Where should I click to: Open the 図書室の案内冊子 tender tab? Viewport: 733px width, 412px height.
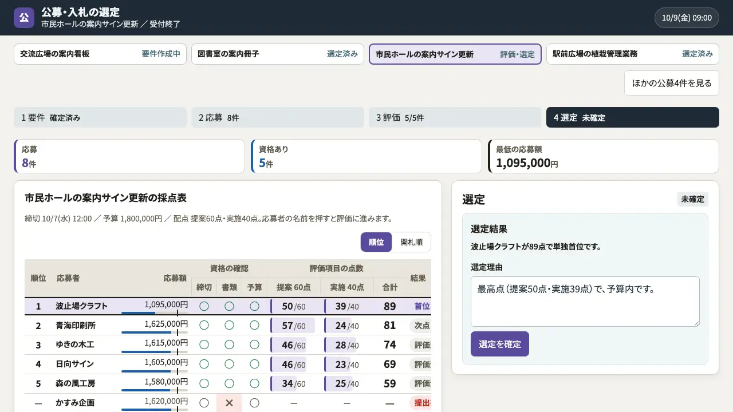click(278, 54)
